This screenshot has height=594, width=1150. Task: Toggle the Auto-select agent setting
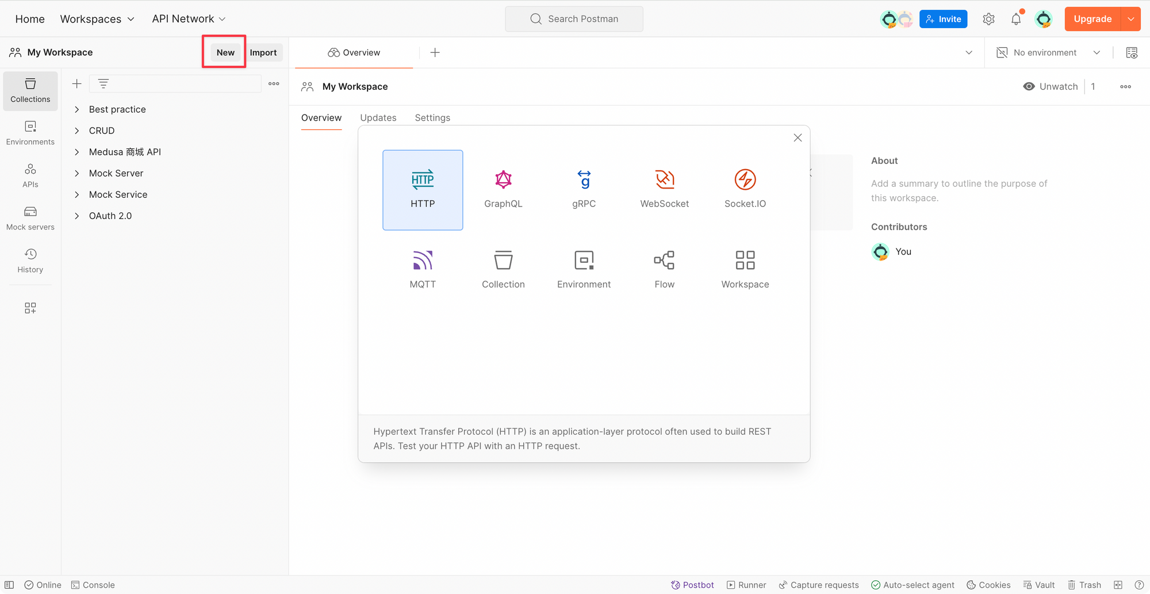(x=913, y=585)
